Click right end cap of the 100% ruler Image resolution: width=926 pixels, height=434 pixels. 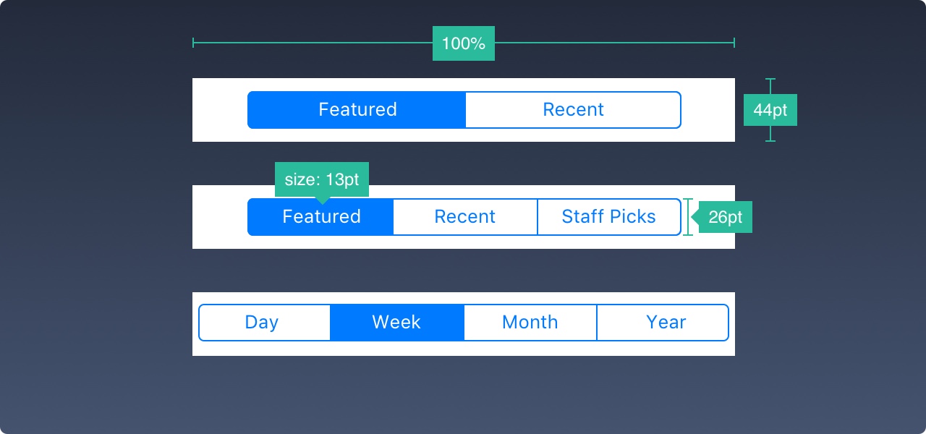click(734, 43)
